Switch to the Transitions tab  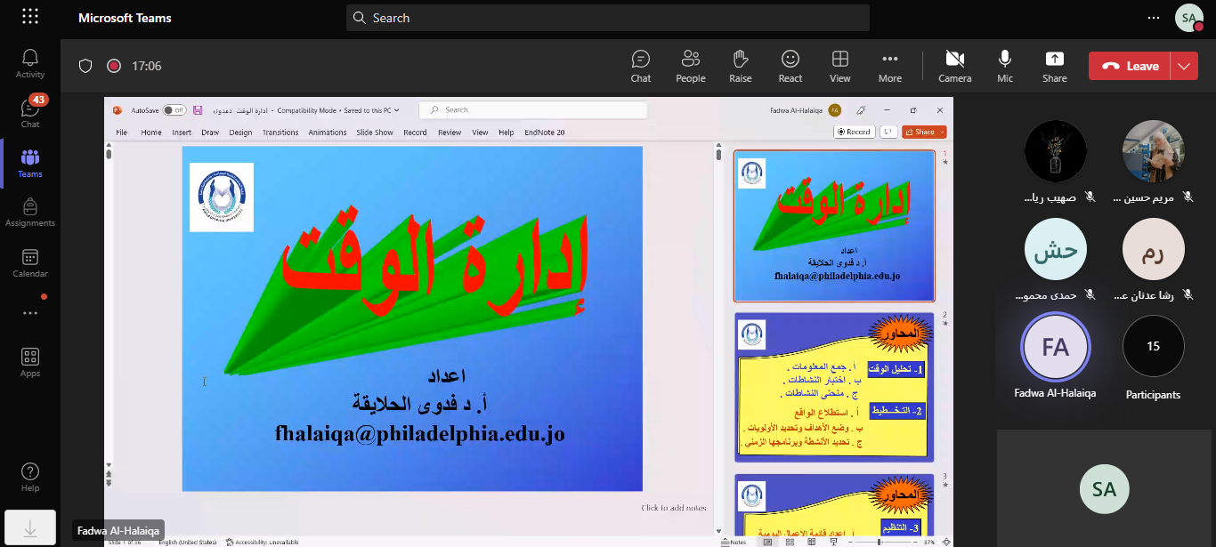click(280, 133)
